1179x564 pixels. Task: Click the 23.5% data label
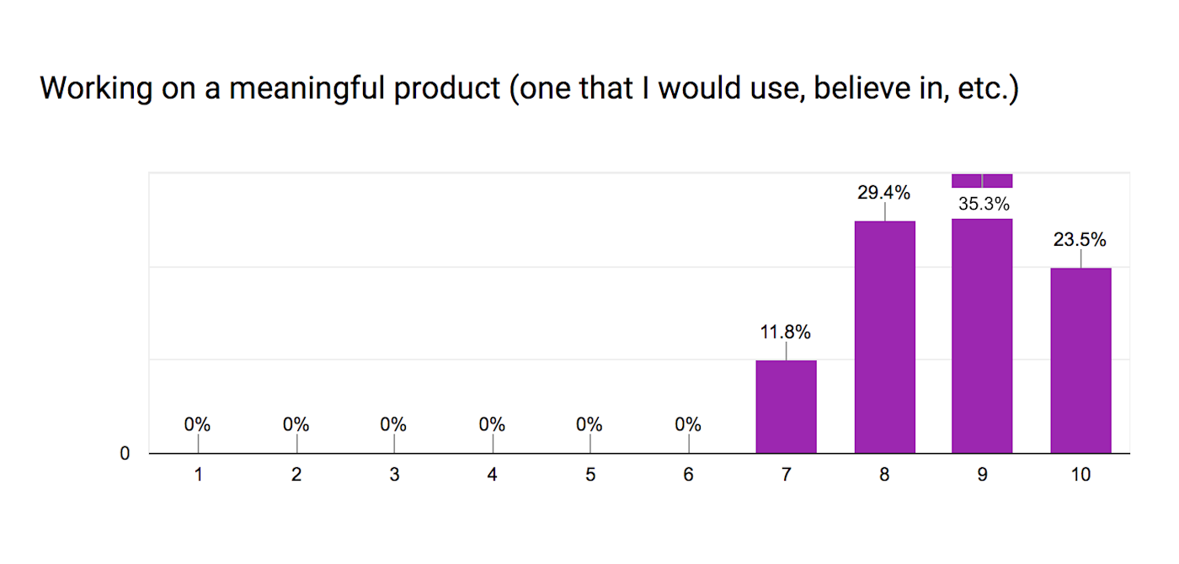click(x=1080, y=240)
